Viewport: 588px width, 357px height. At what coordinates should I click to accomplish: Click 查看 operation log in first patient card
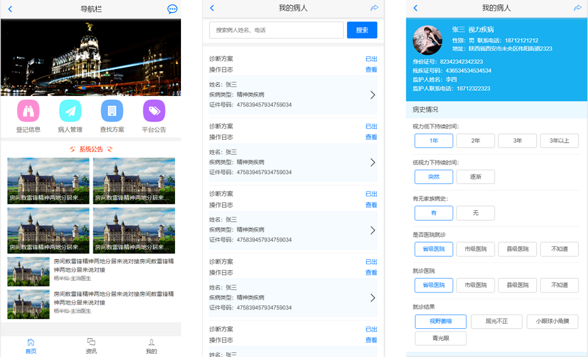click(x=371, y=70)
